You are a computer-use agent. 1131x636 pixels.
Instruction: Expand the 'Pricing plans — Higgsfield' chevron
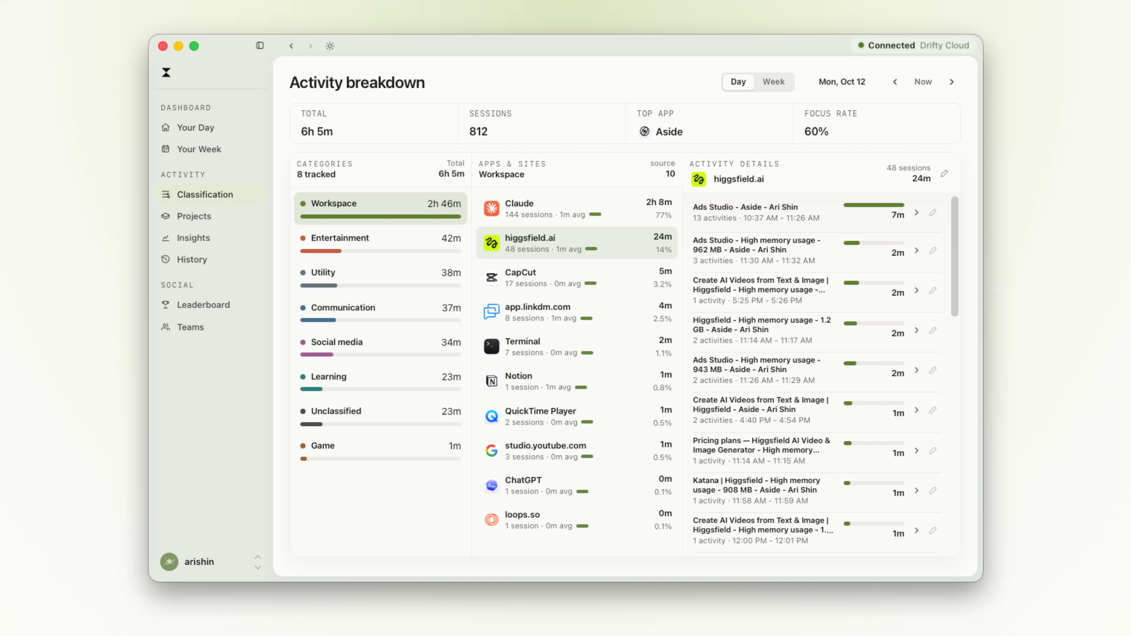(916, 450)
